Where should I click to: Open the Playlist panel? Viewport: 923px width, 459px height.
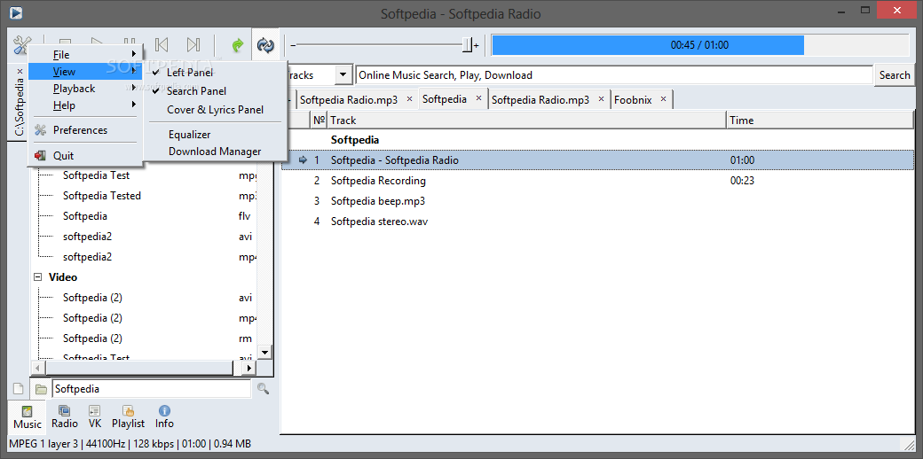tap(129, 416)
